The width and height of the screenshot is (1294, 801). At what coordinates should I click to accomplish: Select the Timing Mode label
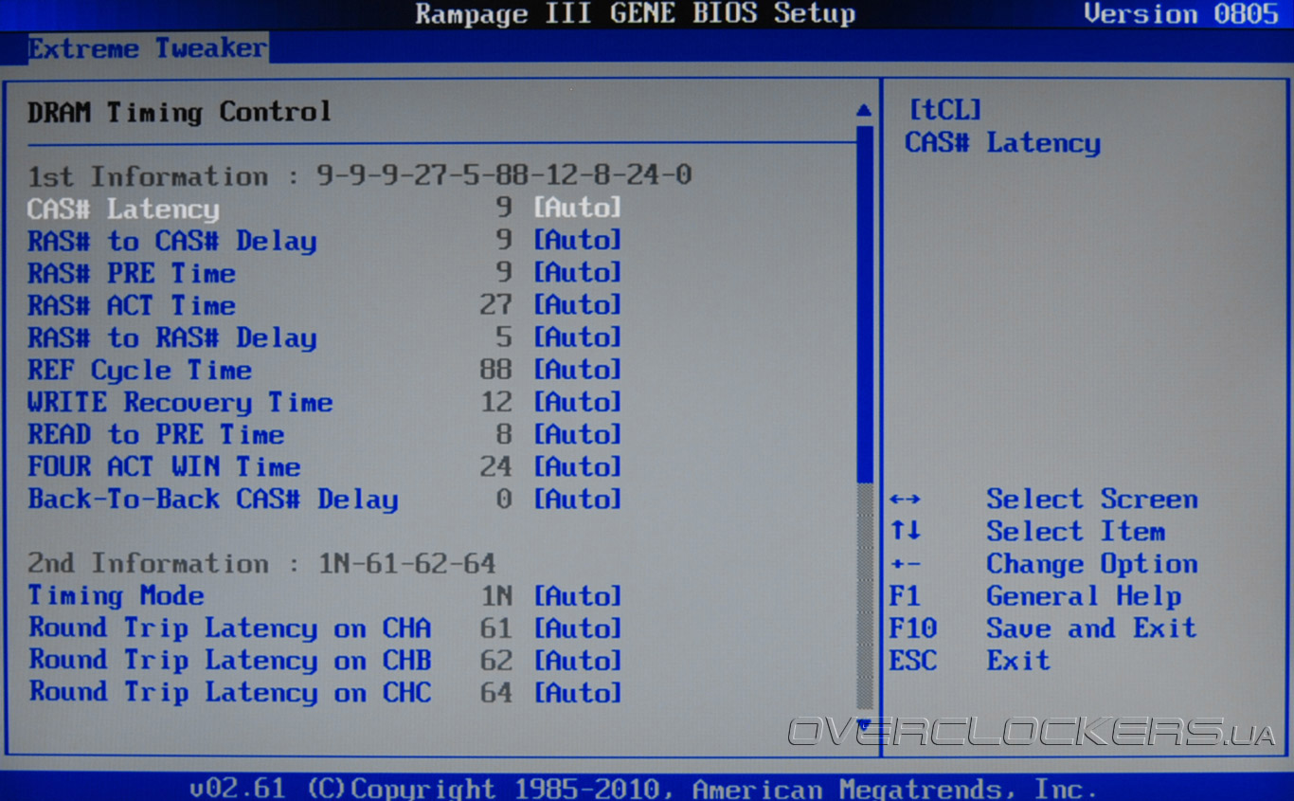(x=116, y=595)
